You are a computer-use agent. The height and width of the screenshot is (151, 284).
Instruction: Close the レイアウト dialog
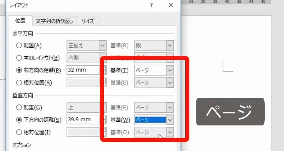coord(171,5)
